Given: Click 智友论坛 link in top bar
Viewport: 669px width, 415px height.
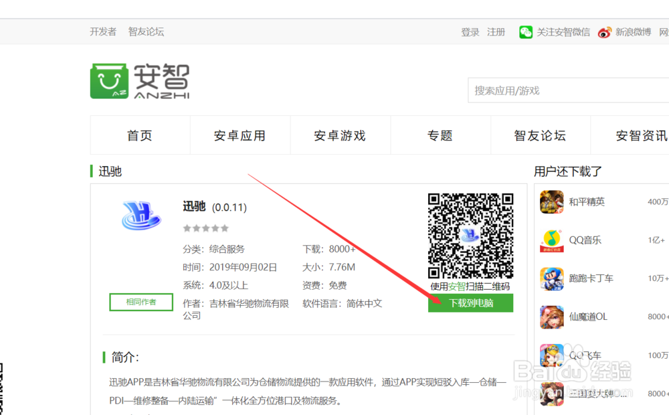Looking at the screenshot, I should [x=146, y=31].
